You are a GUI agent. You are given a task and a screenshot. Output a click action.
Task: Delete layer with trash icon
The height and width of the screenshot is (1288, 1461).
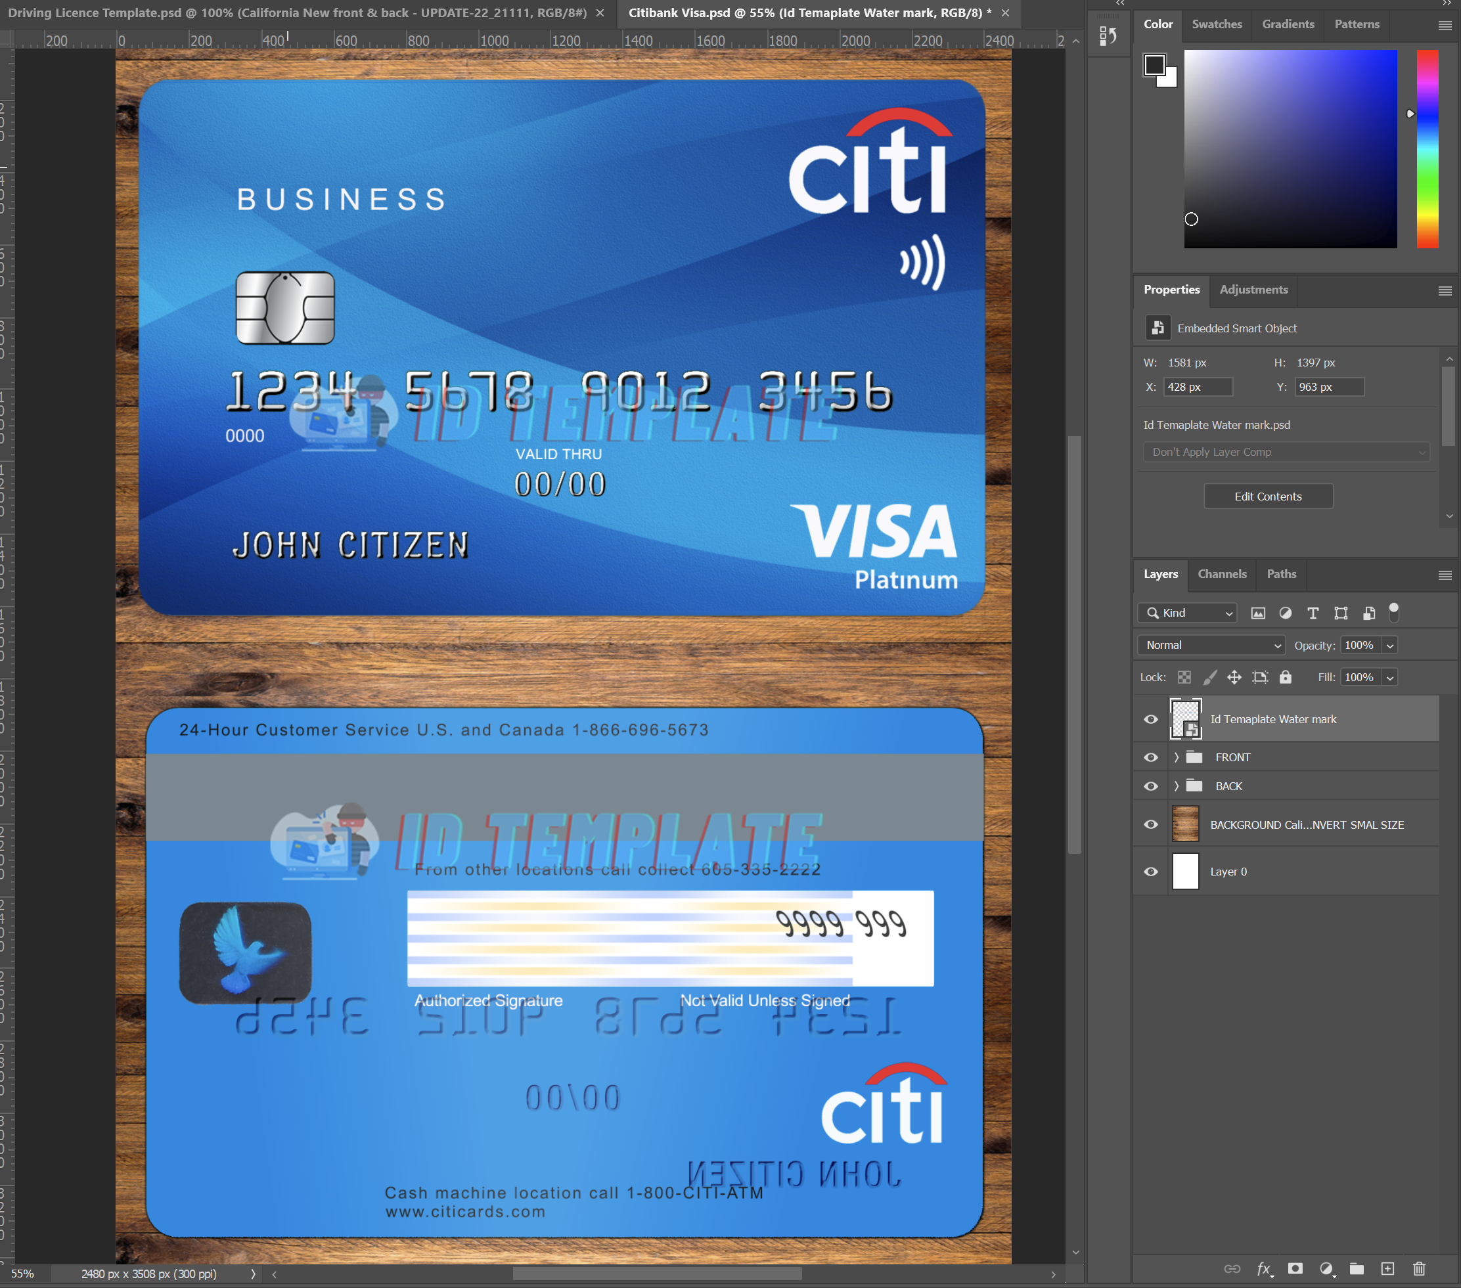click(x=1419, y=1269)
